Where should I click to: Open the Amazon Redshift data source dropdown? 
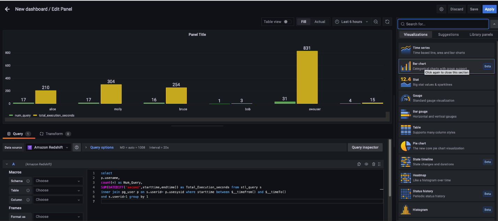48,147
